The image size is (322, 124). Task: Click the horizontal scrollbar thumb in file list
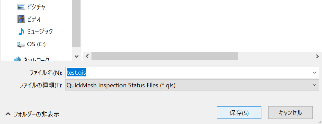click(x=165, y=56)
